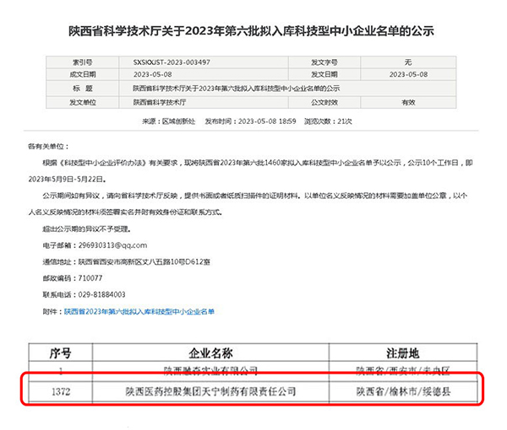
Task: Click the salutation 各有关单位：
Action: point(48,147)
